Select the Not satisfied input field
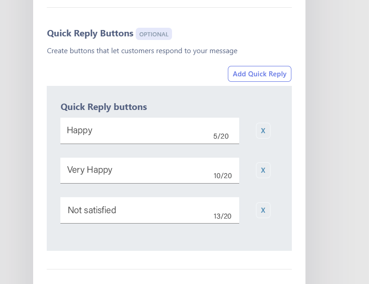This screenshot has height=284, width=369. coord(136,210)
